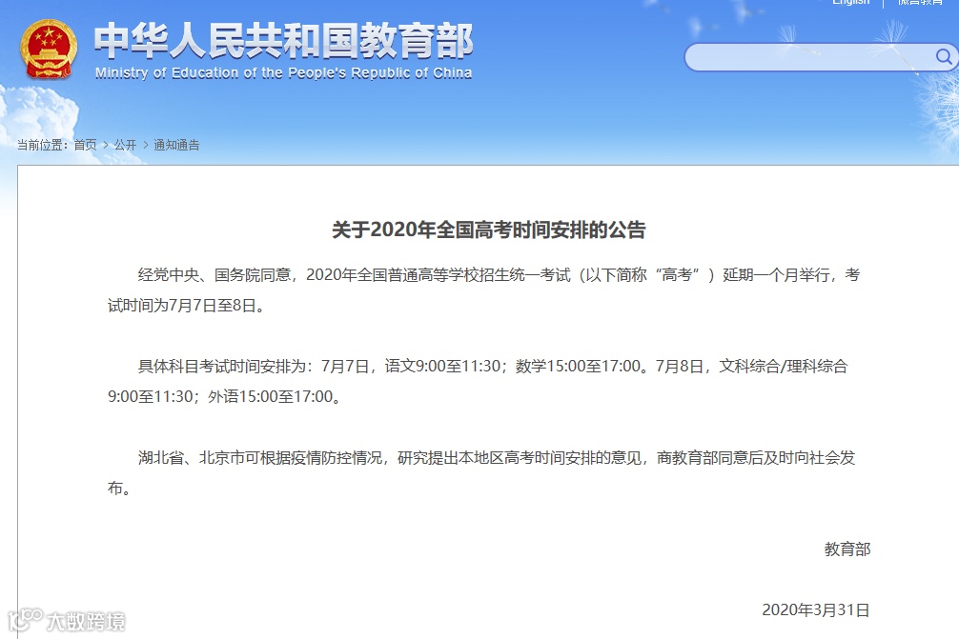Image resolution: width=959 pixels, height=639 pixels.
Task: Open the English version link
Action: (850, 3)
